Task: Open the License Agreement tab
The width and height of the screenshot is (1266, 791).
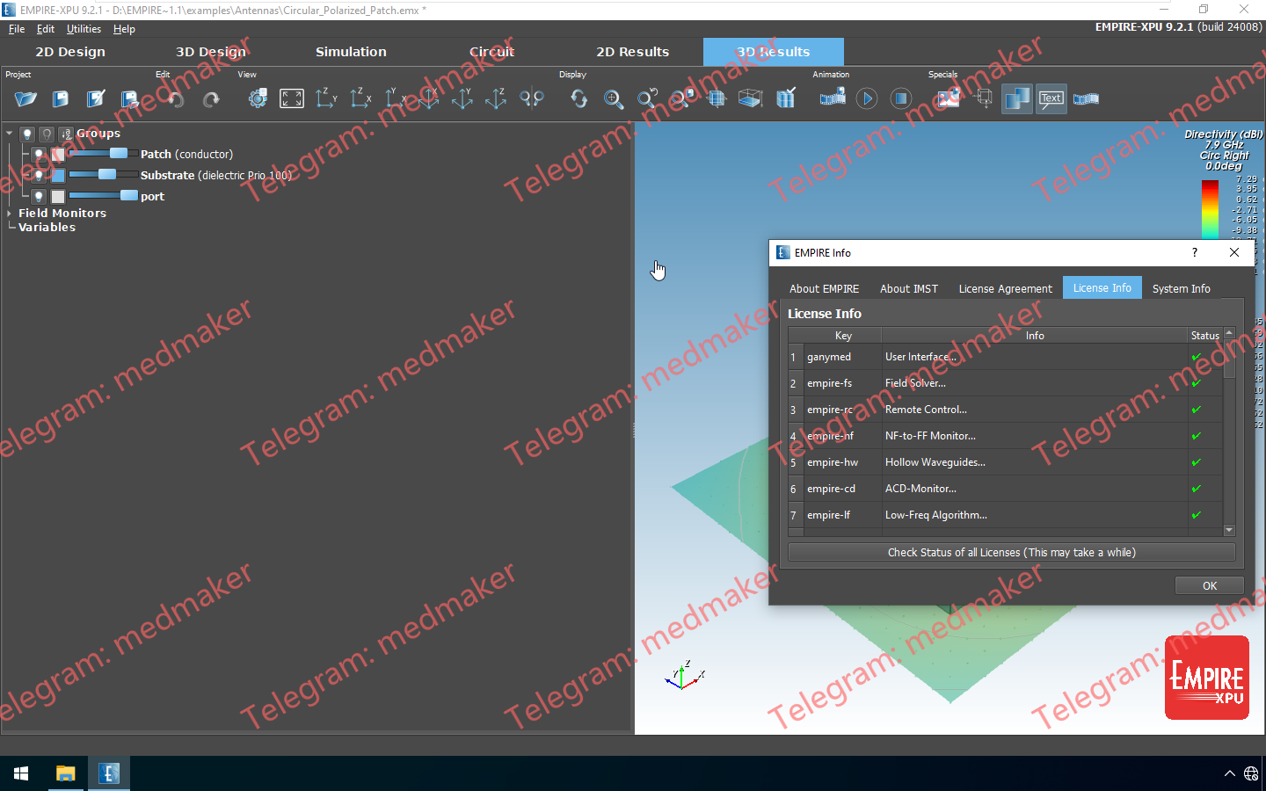Action: pyautogui.click(x=1005, y=288)
